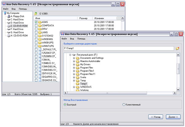The height and width of the screenshot is (127, 185).
Task: Check the COMPDATA folder checkbox
Action: tap(36, 26)
